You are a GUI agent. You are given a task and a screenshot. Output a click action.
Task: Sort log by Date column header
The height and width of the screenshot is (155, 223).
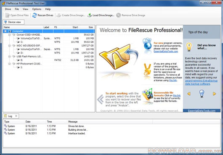pos(35,122)
